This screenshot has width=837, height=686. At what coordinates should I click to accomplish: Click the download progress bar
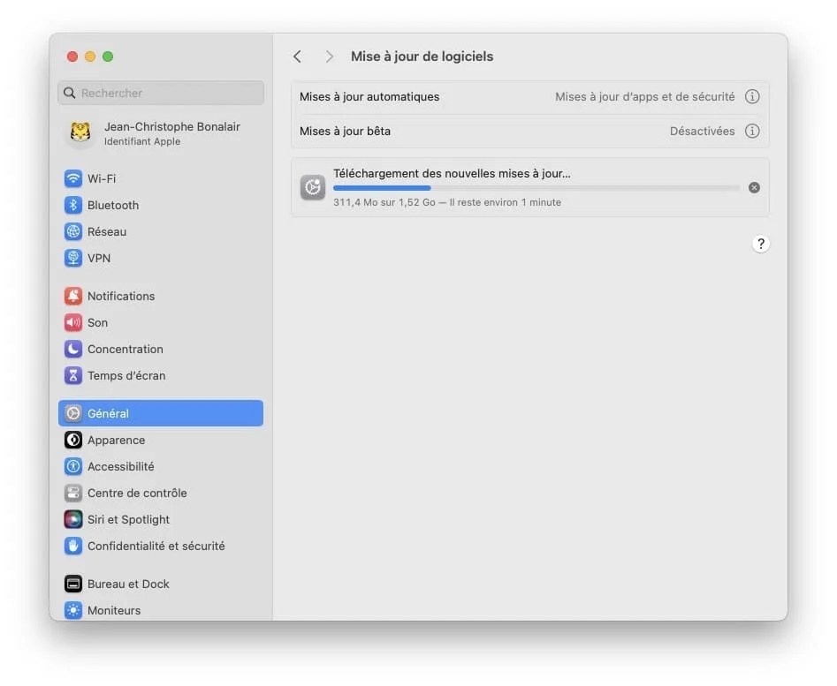[x=536, y=188]
